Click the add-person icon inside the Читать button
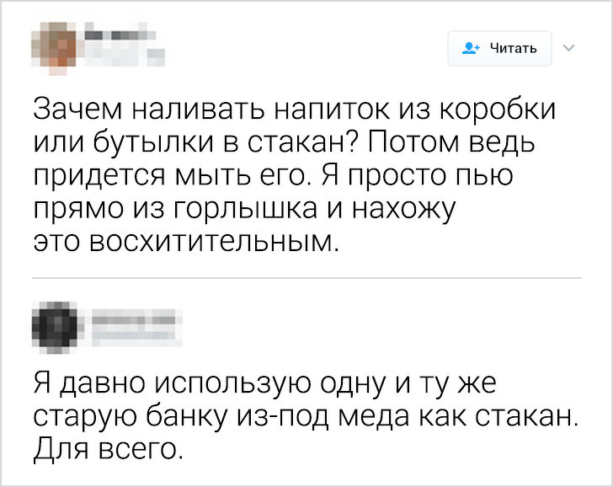This screenshot has height=487, width=613. (x=470, y=49)
